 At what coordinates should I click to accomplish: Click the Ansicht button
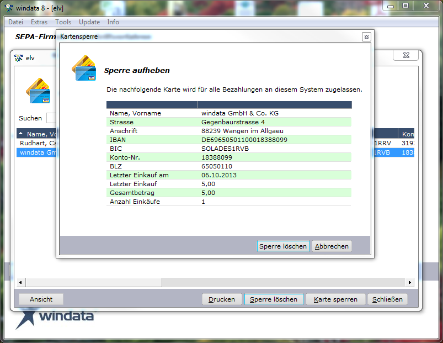tap(41, 299)
